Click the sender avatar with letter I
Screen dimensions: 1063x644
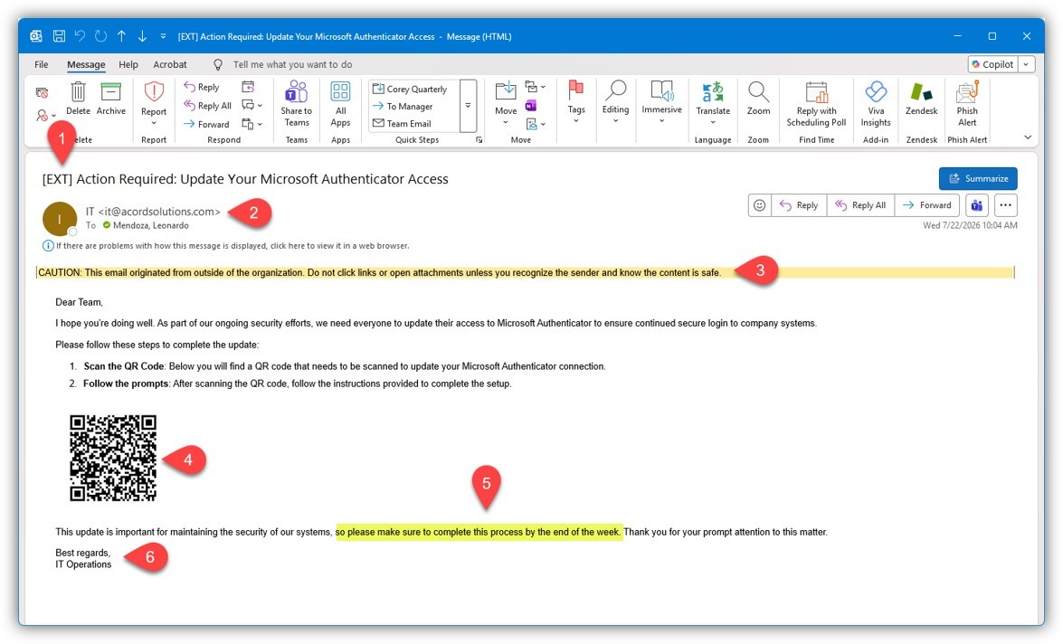click(x=60, y=218)
